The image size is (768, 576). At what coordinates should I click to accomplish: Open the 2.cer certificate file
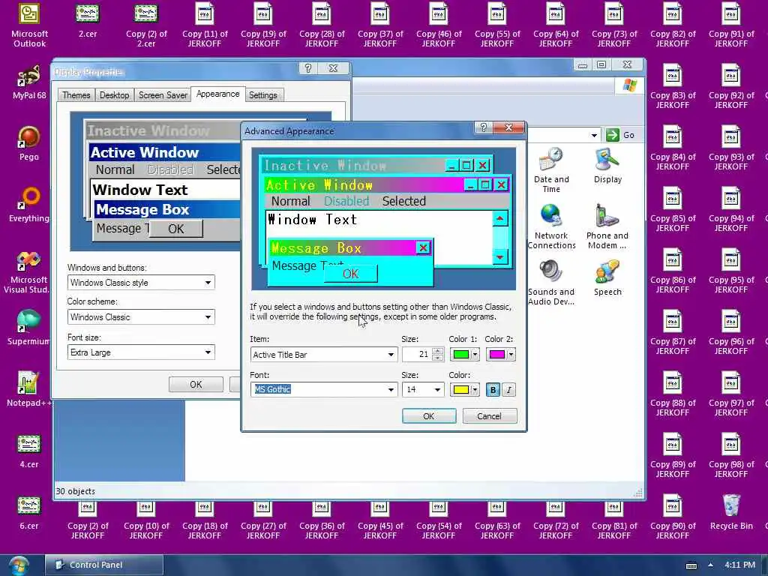coord(88,20)
